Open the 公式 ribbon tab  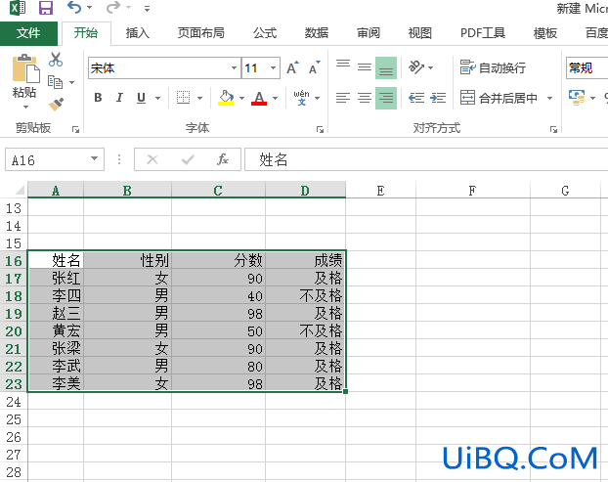(x=265, y=33)
